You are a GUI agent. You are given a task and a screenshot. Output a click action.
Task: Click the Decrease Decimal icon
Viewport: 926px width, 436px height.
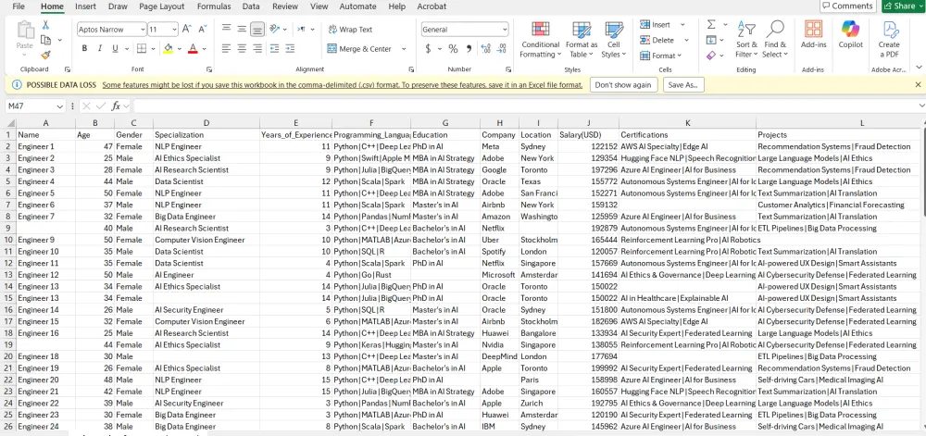tap(502, 48)
